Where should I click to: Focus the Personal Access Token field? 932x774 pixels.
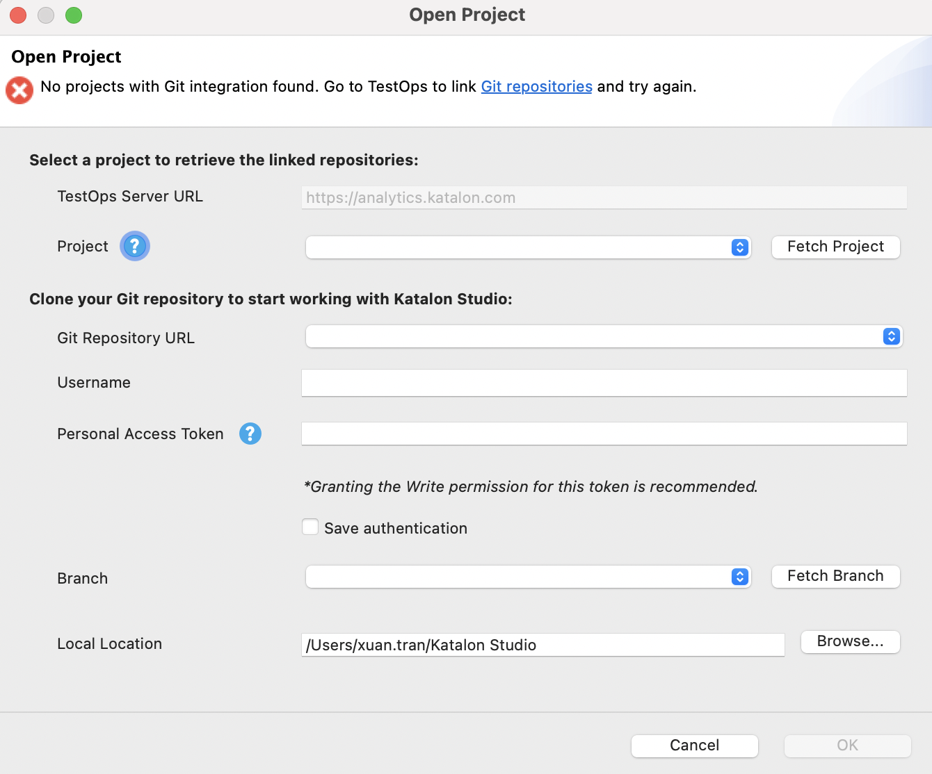click(604, 434)
